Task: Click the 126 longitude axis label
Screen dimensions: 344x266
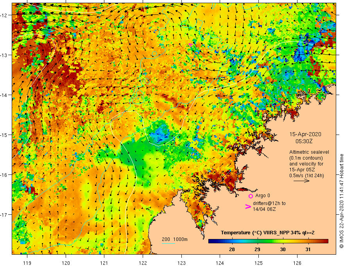Action: (x=297, y=263)
